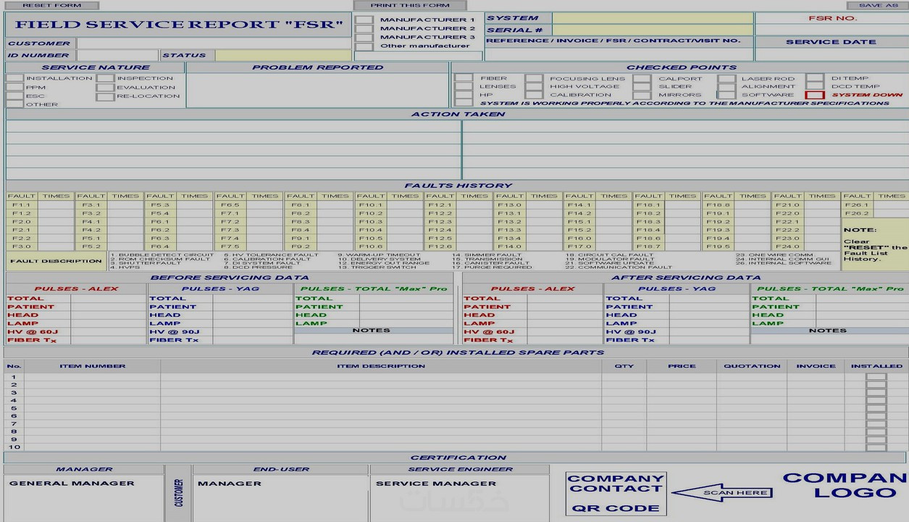Mark SLIDER as a checked point
909x522 pixels.
click(x=642, y=87)
